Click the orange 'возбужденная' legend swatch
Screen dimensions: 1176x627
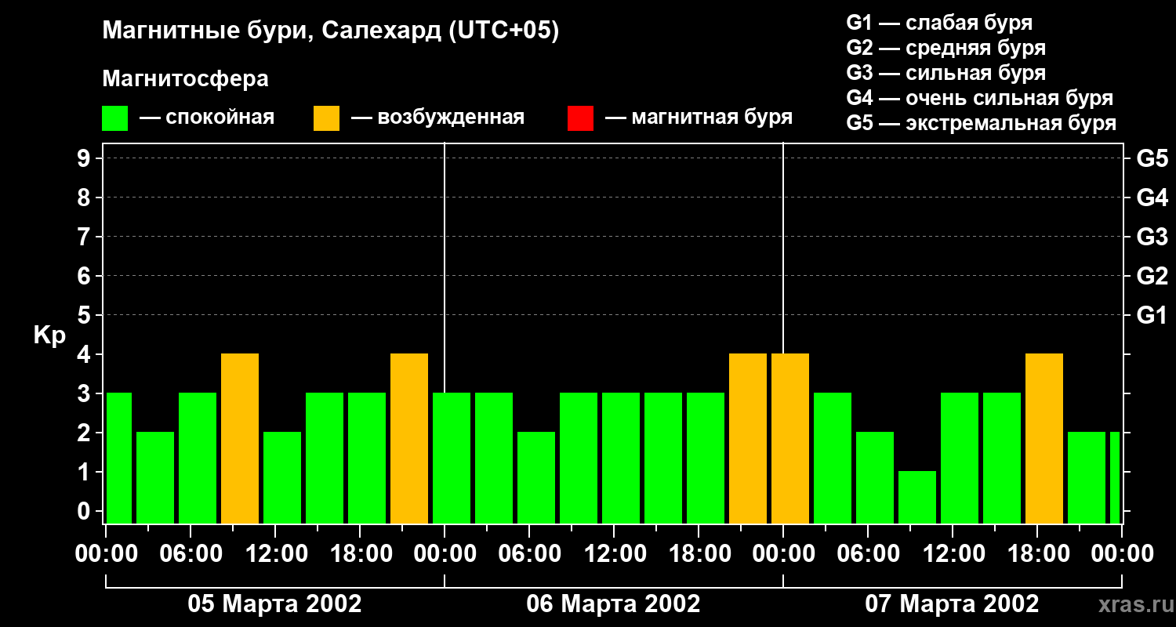coord(326,118)
